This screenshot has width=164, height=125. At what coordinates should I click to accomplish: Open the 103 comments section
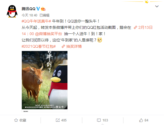[x=103, y=120]
